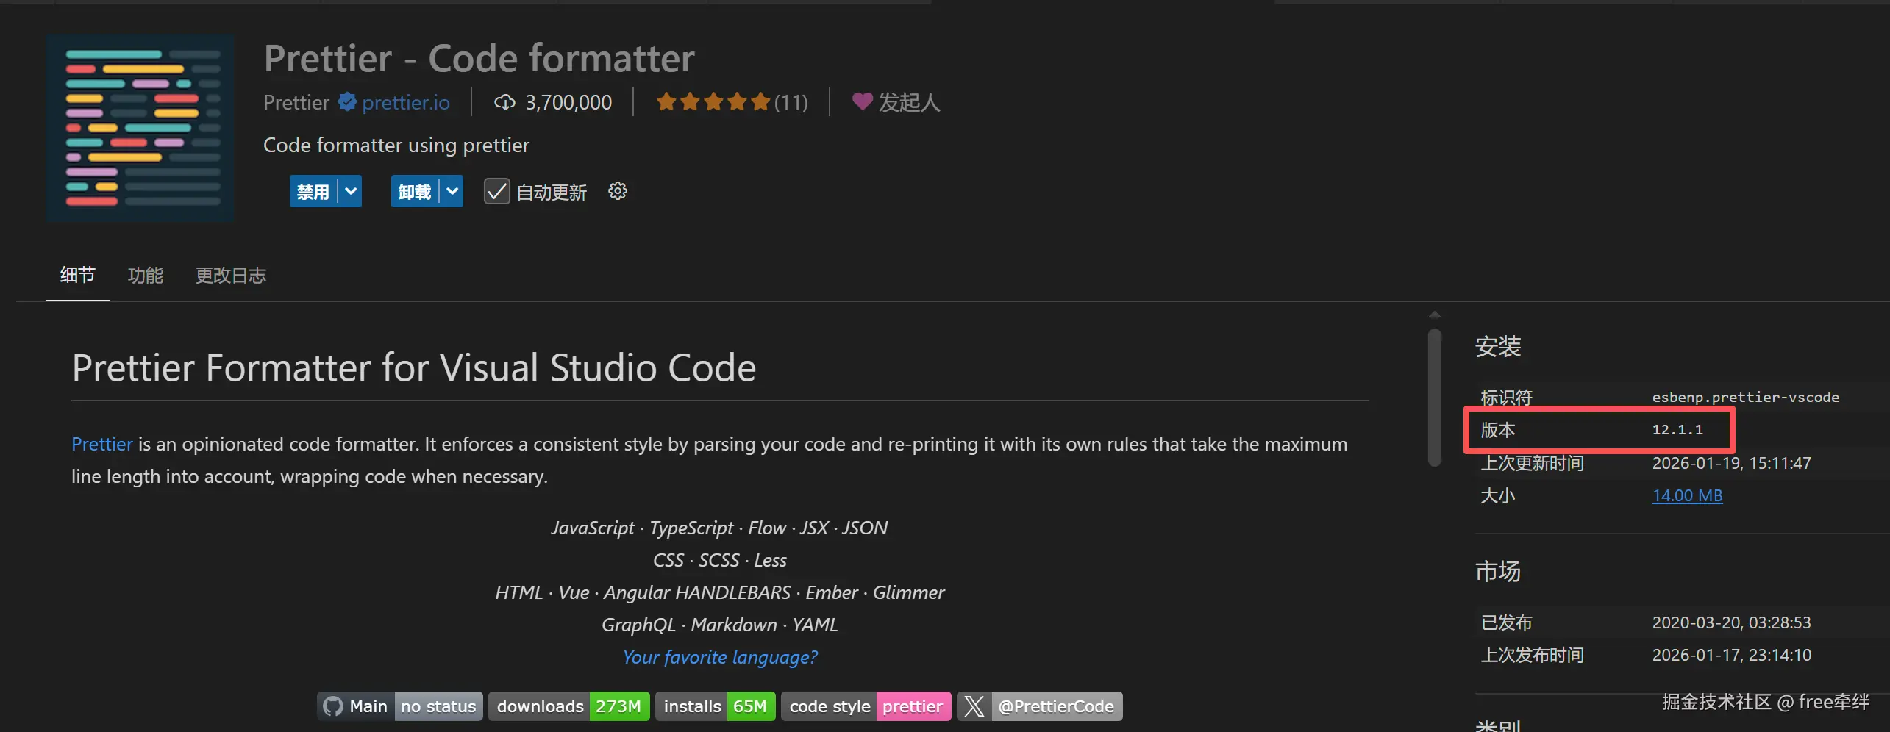Click the last released time 2026-01-17, 23:14:10
Screen dimensions: 1890x732
click(x=1731, y=655)
